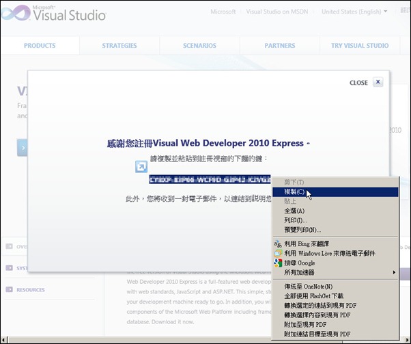Expand the 所有加速器 submenu arrow
The image size is (411, 344).
click(394, 272)
